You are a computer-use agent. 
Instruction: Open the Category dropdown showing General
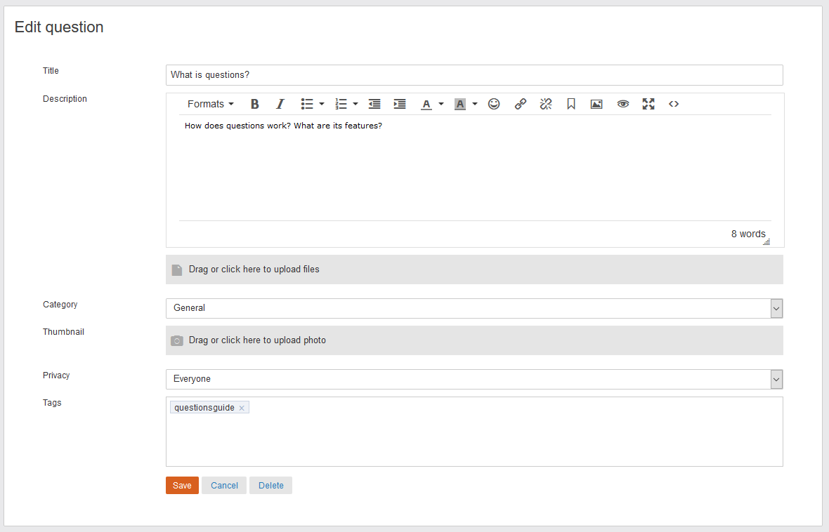click(x=474, y=308)
